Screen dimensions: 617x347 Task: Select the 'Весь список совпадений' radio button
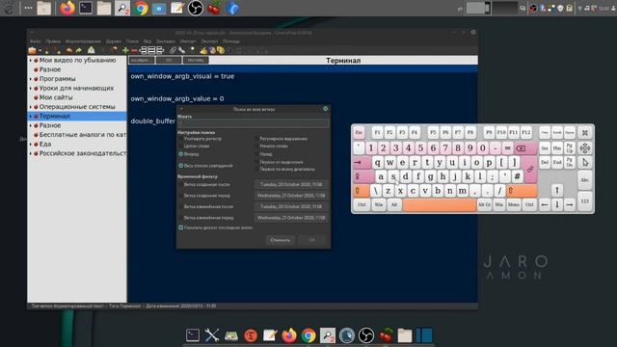[x=181, y=166]
